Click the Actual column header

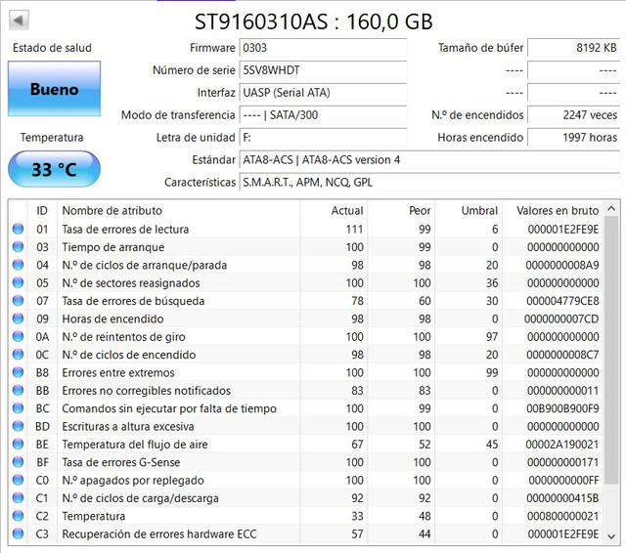point(334,210)
